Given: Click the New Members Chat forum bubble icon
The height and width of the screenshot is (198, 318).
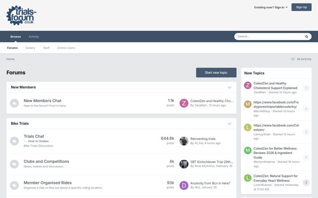Looking at the screenshot, I should click(x=15, y=103).
